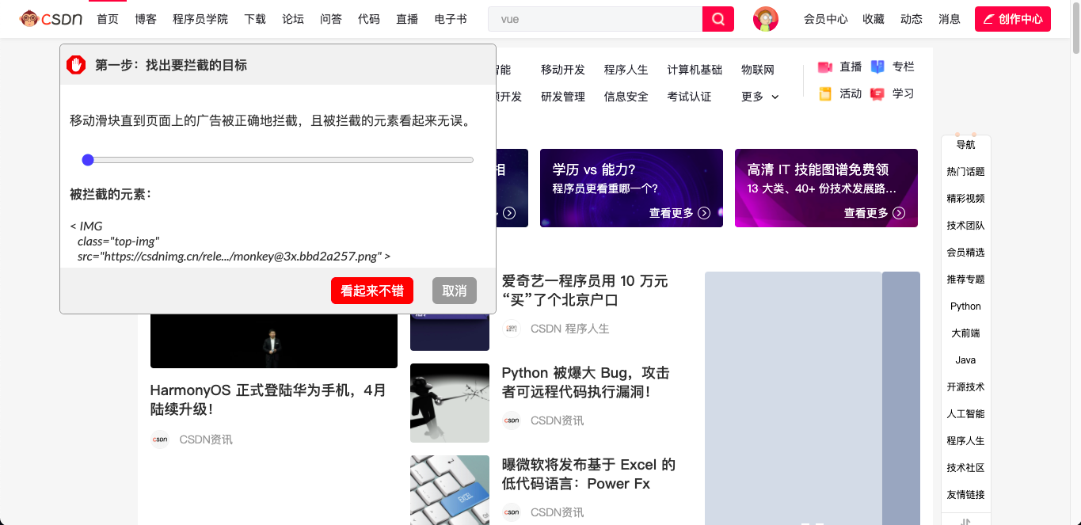Select 计算机基础 category

coord(695,70)
